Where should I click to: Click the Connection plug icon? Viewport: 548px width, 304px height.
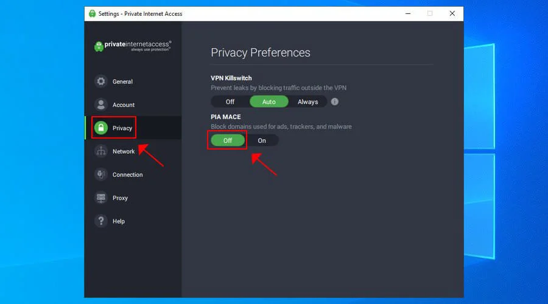[x=101, y=174]
